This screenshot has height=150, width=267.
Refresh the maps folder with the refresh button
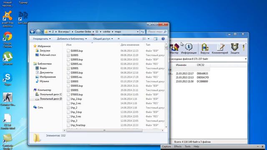tap(143, 32)
